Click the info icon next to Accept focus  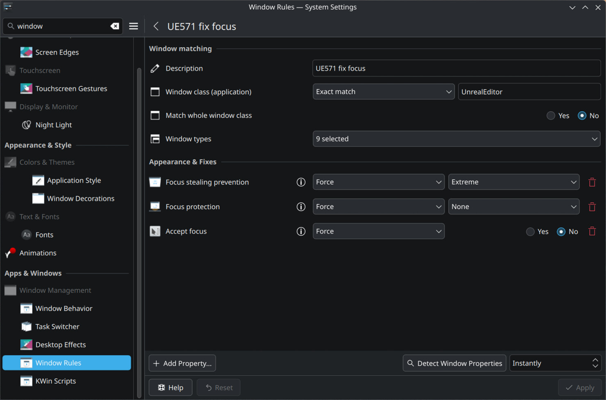301,231
